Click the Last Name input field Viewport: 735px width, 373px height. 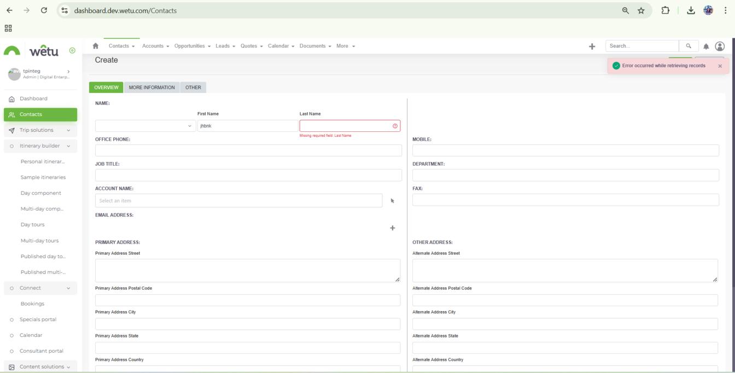pyautogui.click(x=346, y=126)
